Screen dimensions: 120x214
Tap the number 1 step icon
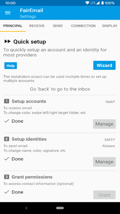pyautogui.click(x=6, y=101)
